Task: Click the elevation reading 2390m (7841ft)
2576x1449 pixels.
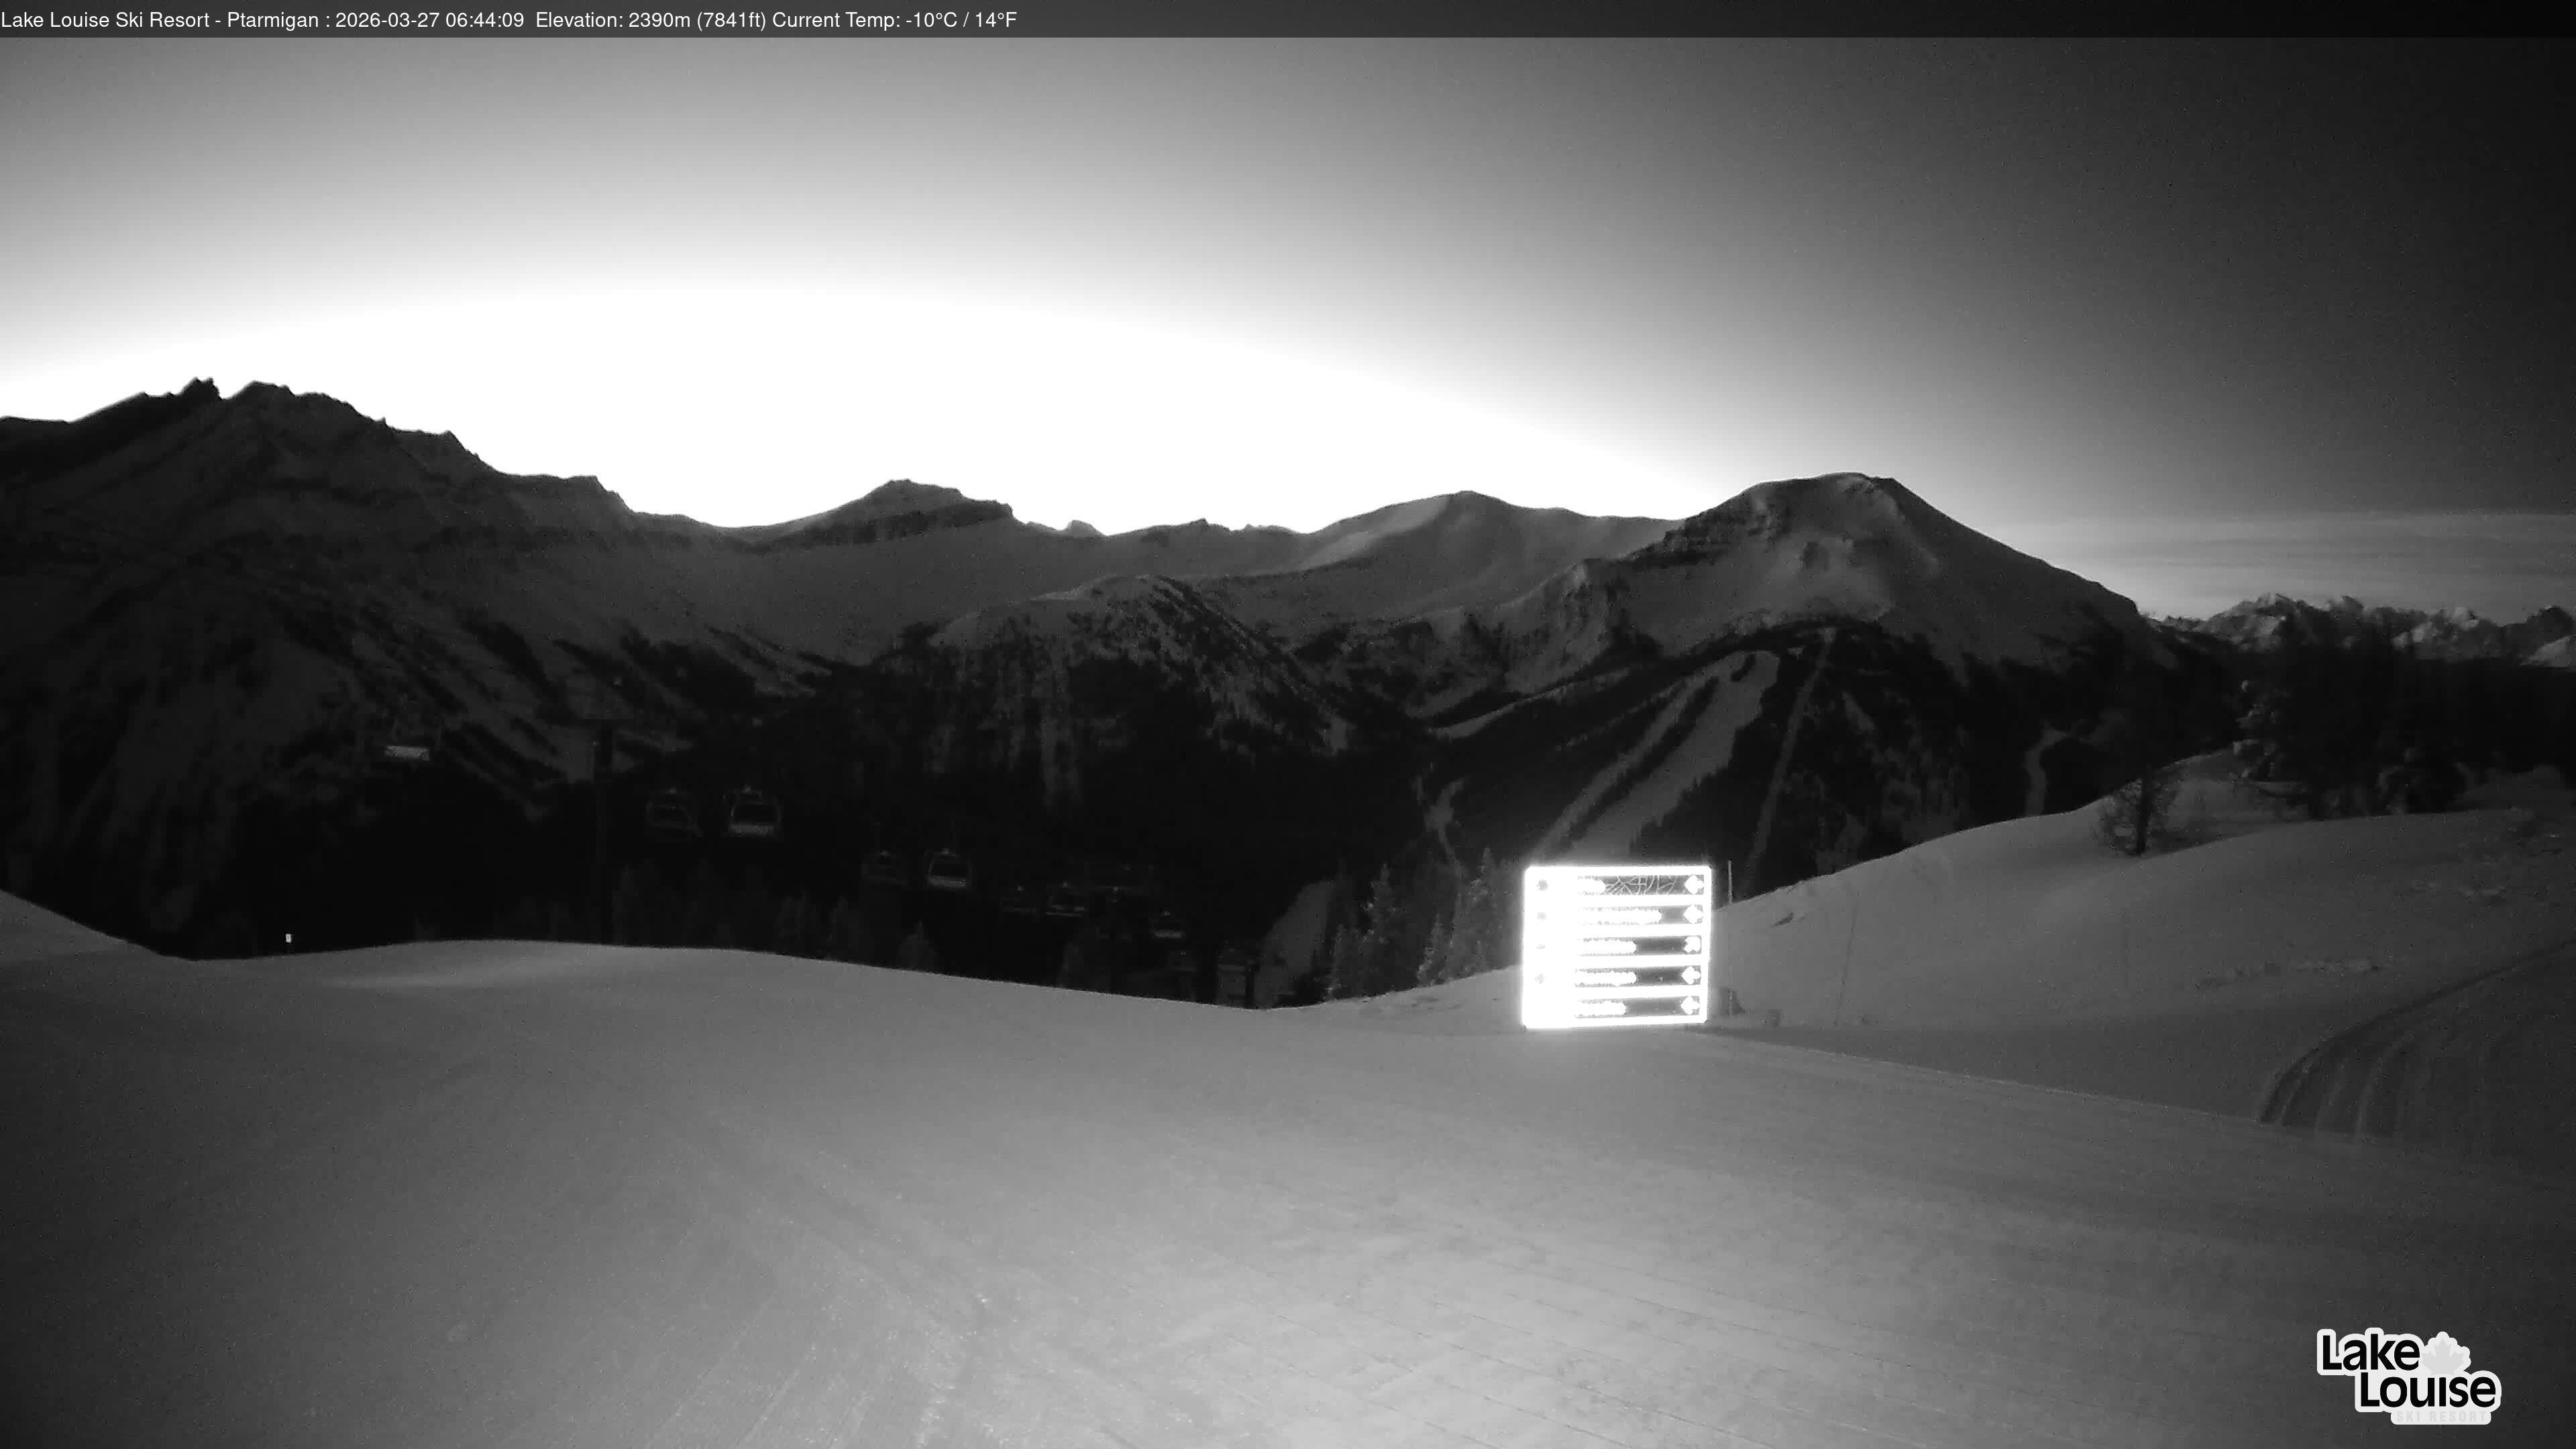Action: tap(696, 20)
